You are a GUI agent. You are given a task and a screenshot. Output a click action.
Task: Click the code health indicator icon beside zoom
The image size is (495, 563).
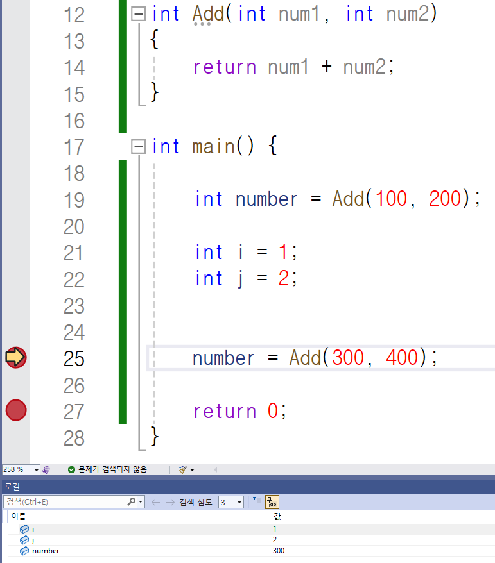point(46,469)
